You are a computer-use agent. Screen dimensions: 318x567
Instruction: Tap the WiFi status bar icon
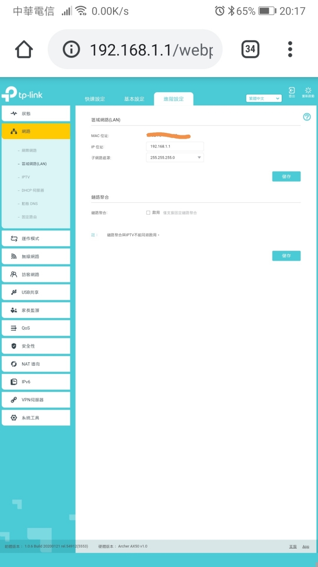pyautogui.click(x=81, y=11)
